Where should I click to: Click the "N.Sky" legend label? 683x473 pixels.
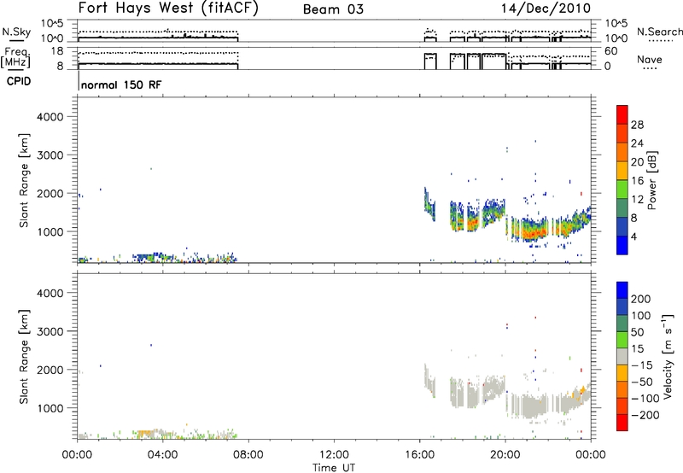pos(16,32)
